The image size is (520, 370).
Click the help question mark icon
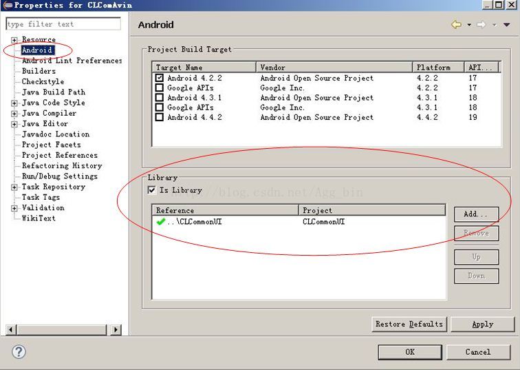pos(19,351)
